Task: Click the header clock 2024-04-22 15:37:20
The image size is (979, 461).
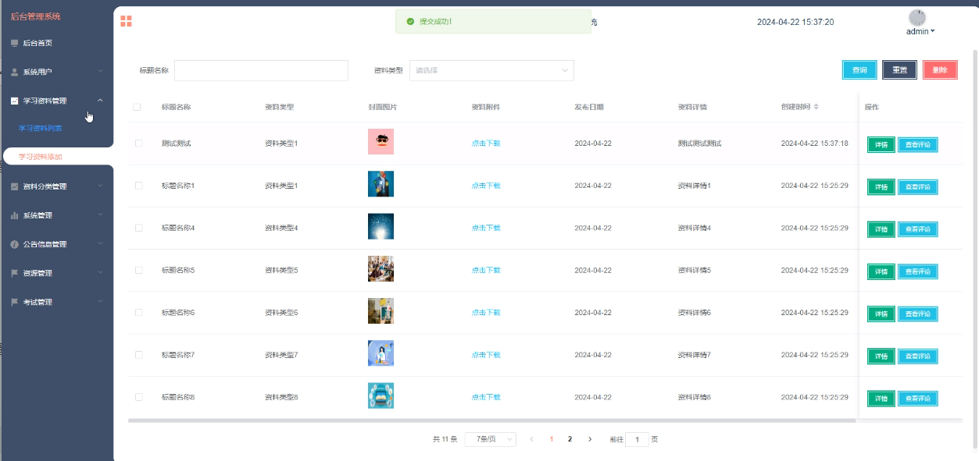Action: pyautogui.click(x=795, y=22)
